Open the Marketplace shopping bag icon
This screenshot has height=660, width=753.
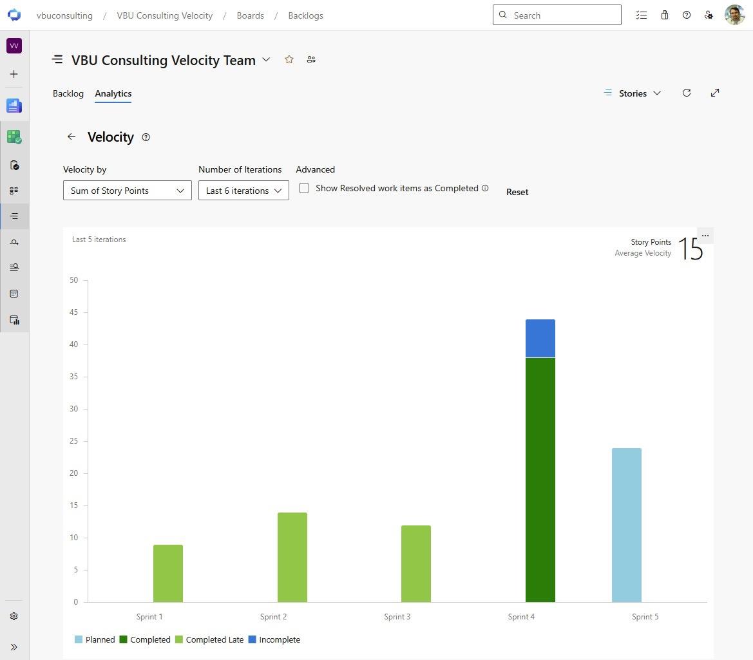(664, 15)
